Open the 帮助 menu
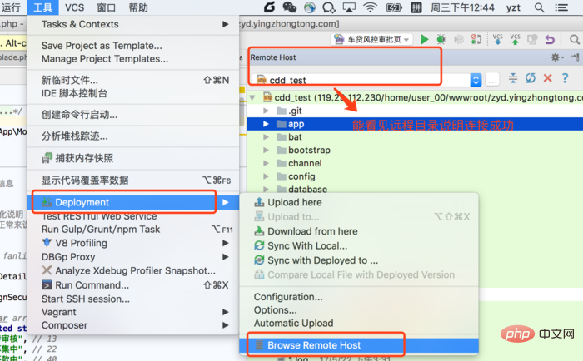583x361 pixels. pyautogui.click(x=138, y=7)
